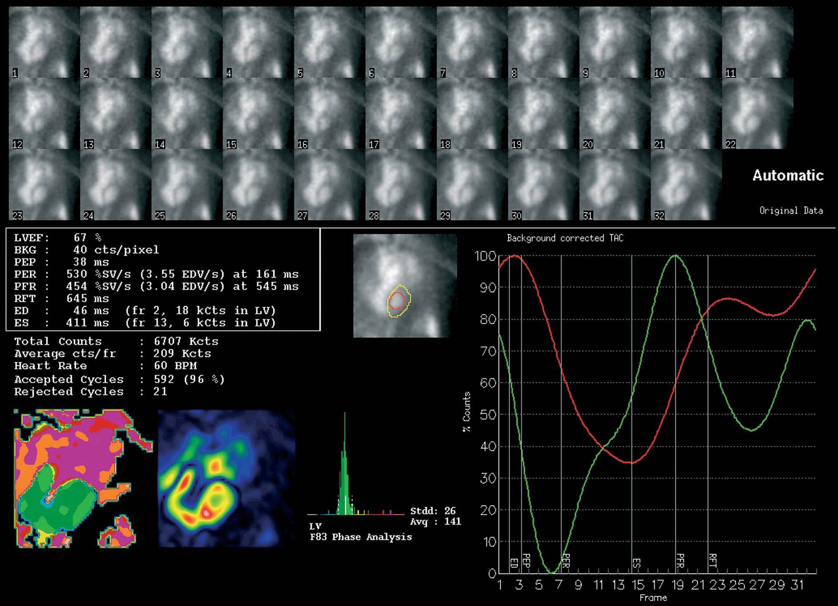
Task: Select the ED marker on the graph
Action: point(514,563)
